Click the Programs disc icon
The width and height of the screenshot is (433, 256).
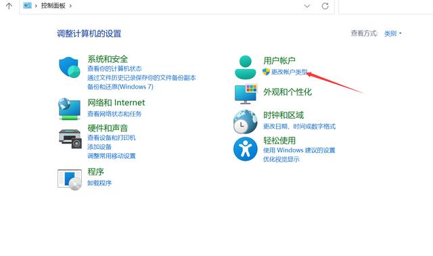[70, 179]
